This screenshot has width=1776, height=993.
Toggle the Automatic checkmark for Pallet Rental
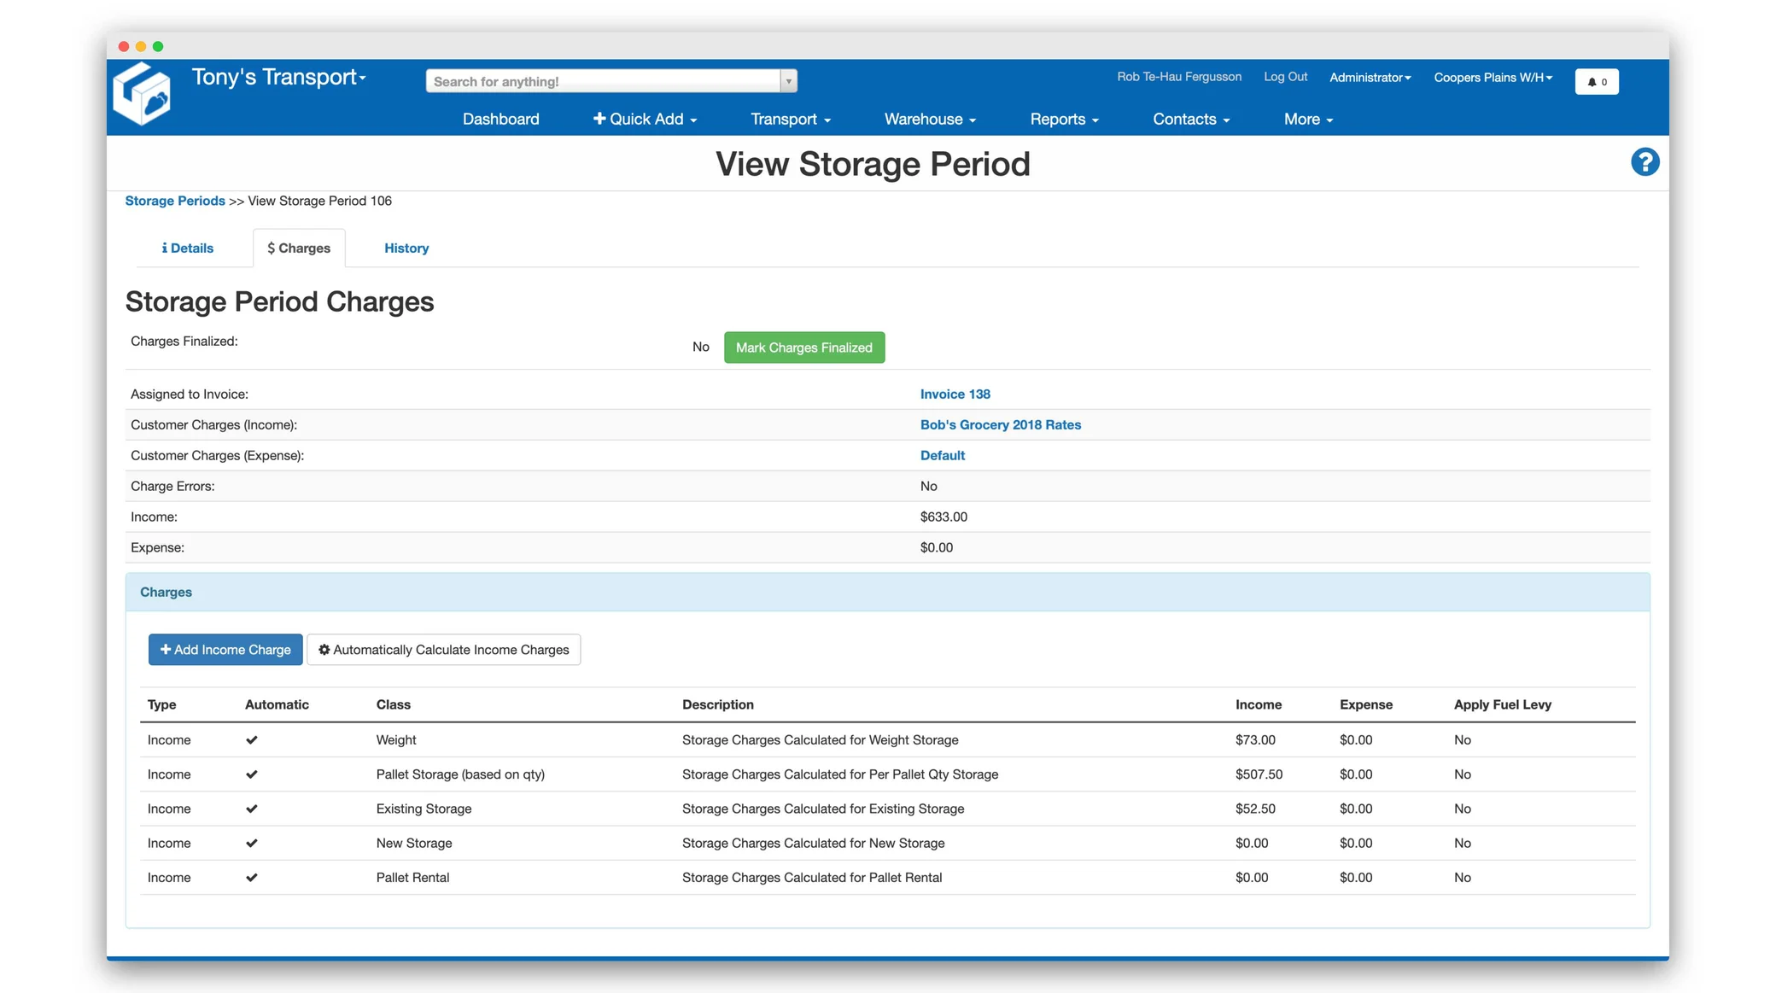(252, 877)
